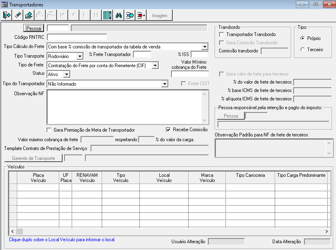Click the Imagem toolbar button

pos(159,16)
